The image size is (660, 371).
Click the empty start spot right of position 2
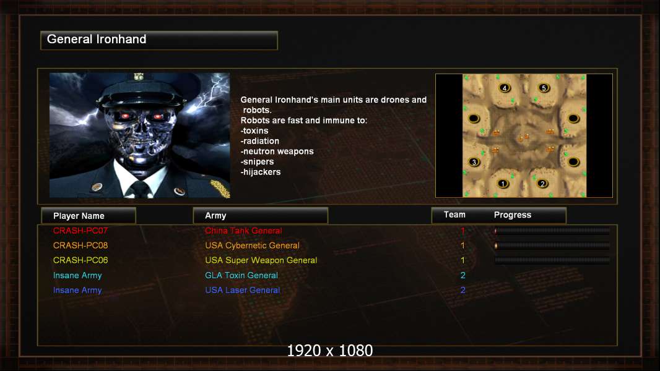573,162
